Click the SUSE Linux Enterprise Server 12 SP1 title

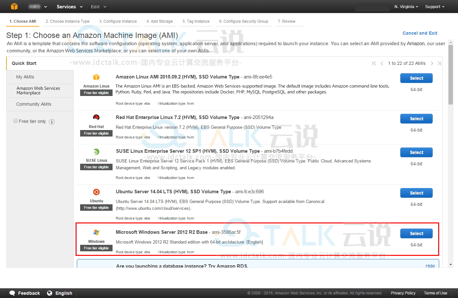(188, 151)
